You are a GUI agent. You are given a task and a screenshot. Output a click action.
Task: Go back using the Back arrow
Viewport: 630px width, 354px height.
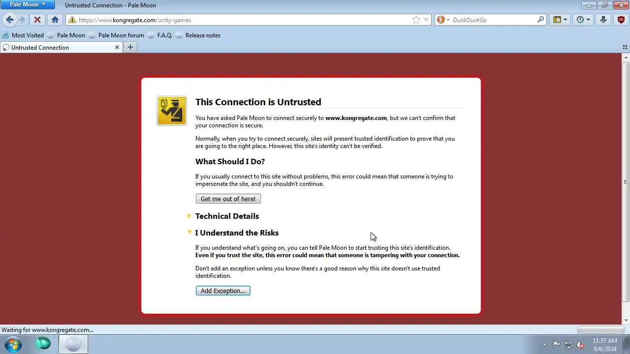click(x=9, y=20)
